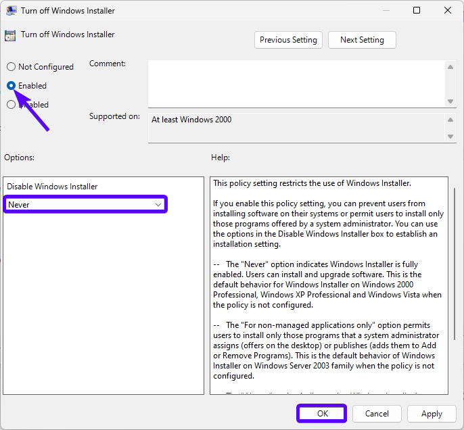Apply the policy changes
Viewport: 464px width, 430px height.
[432, 414]
